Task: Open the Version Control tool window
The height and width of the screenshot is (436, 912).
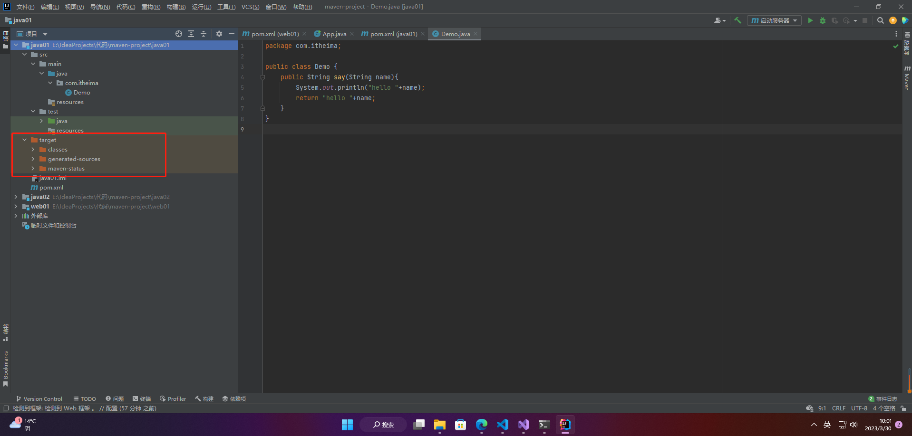Action: point(39,399)
